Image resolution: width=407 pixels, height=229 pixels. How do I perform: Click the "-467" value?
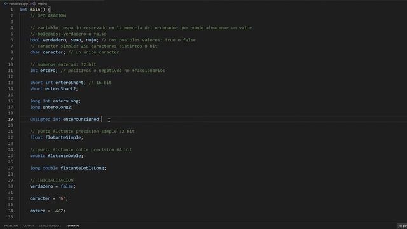tap(58, 211)
